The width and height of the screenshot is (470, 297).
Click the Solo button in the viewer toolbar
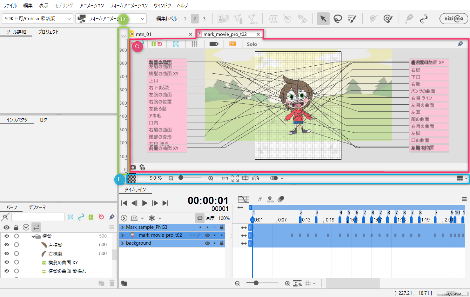tap(252, 44)
